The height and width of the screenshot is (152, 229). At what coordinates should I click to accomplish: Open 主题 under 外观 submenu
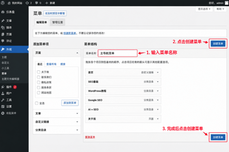[4, 57]
